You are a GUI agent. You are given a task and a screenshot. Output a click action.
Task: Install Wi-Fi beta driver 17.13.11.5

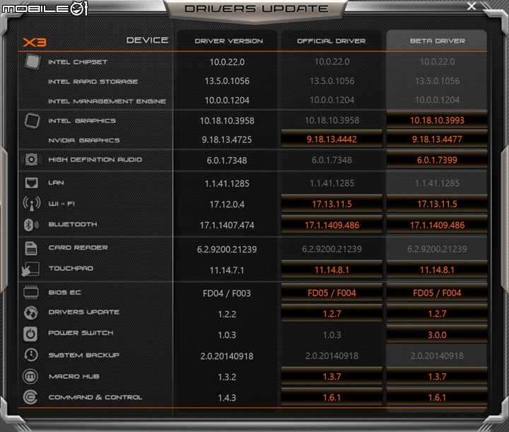coord(437,204)
